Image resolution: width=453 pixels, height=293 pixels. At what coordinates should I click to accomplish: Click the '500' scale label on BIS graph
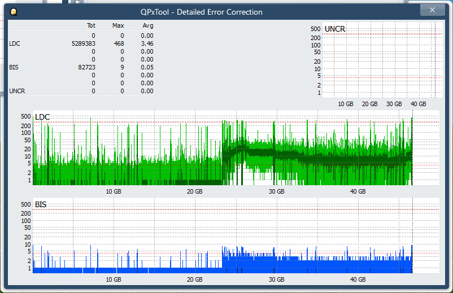(x=26, y=204)
